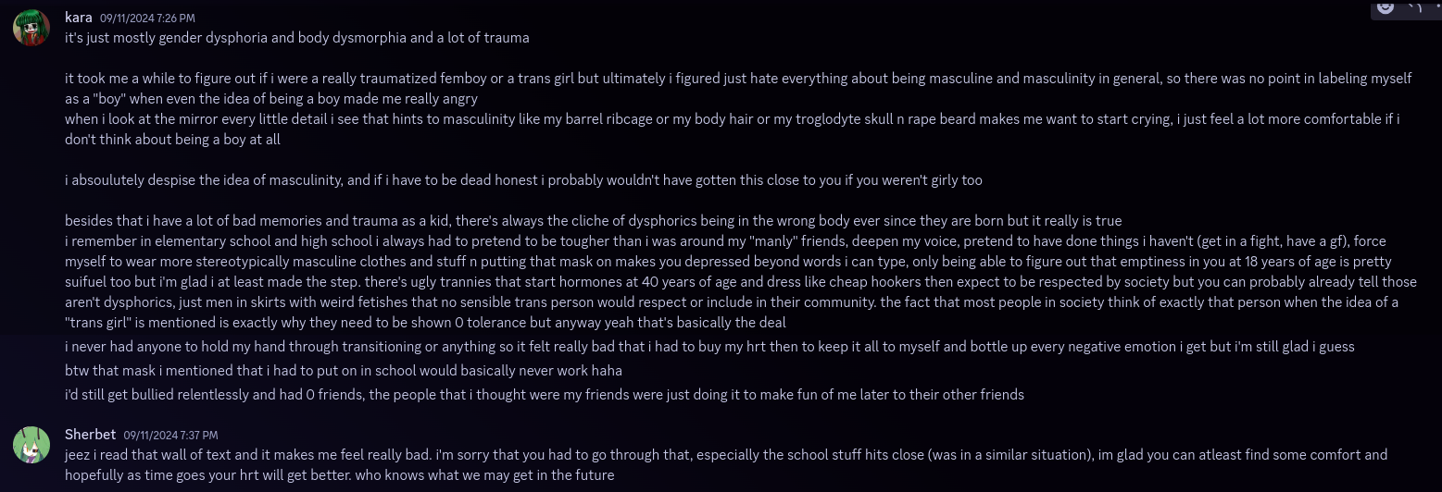Click Sherbet's timestamp 09/11/2024 7:37 PM
Screen dimensions: 1442x492
[x=170, y=435]
